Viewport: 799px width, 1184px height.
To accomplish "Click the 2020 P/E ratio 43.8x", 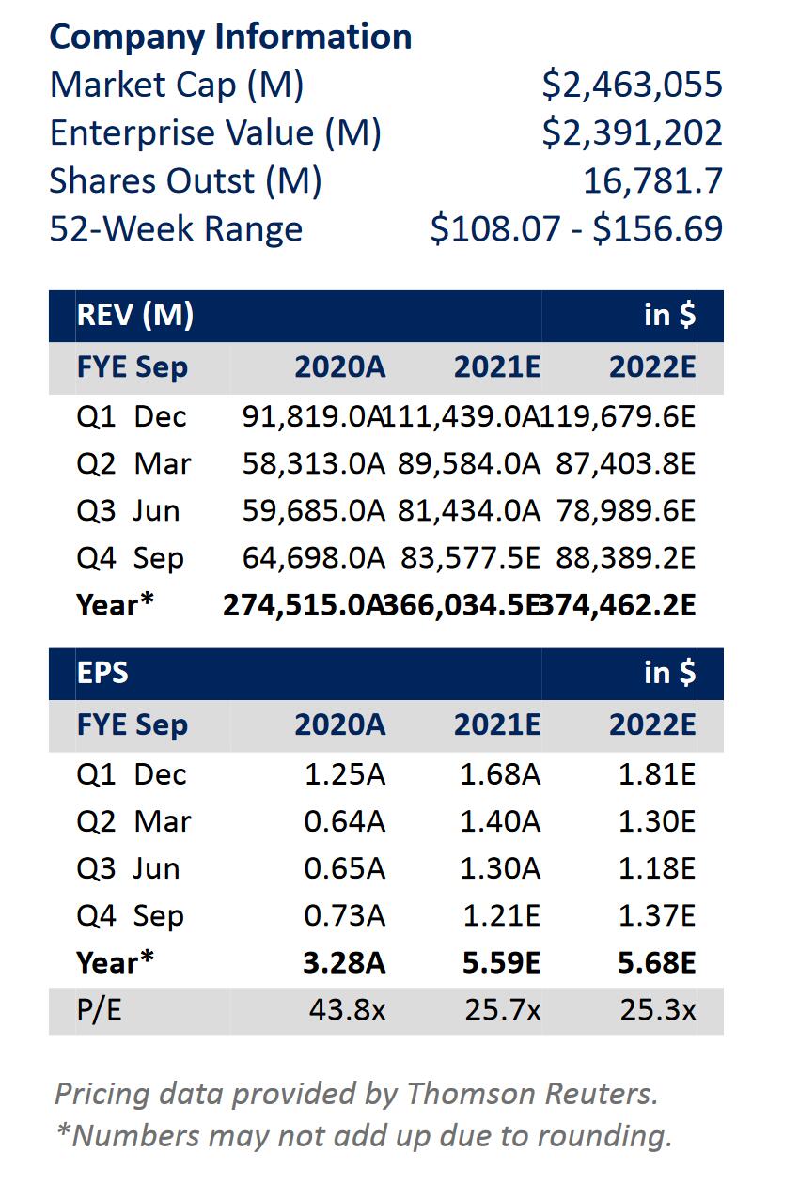I will [347, 1010].
